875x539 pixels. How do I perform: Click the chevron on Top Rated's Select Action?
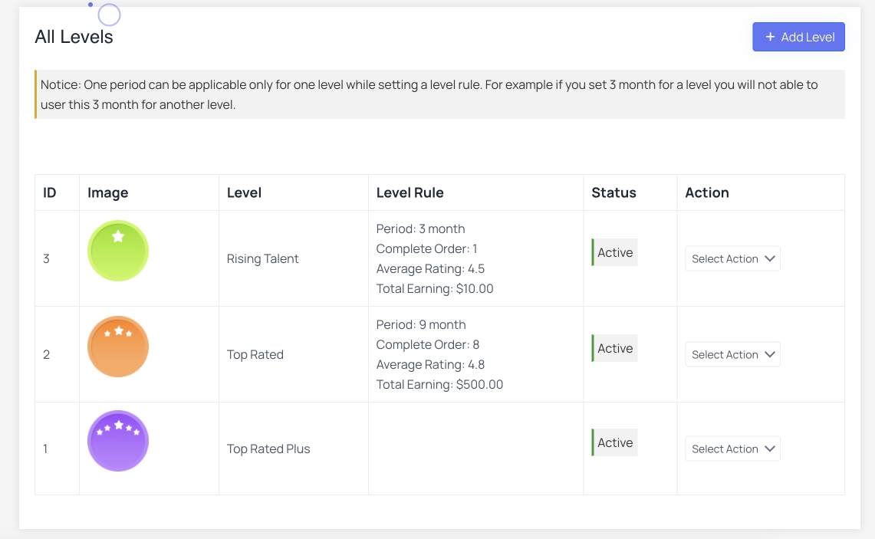click(770, 354)
